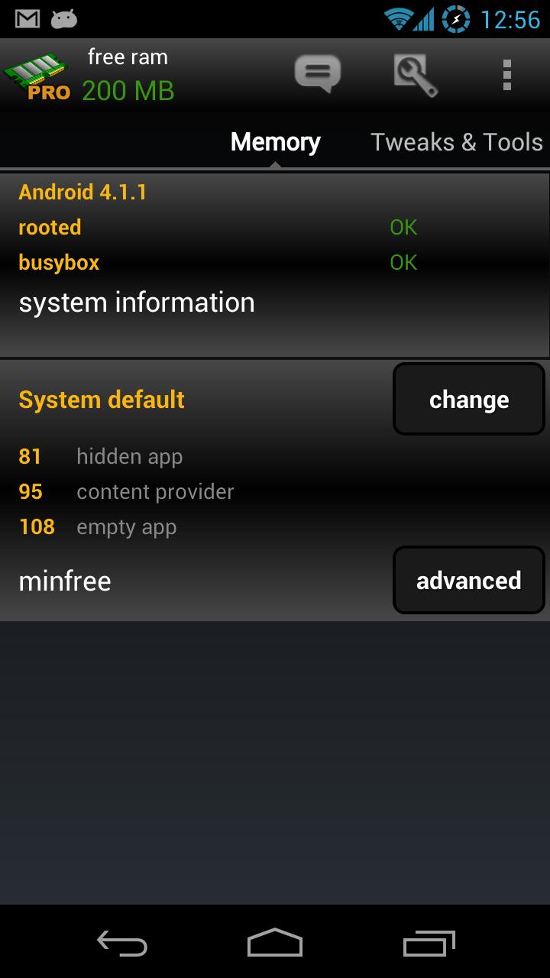This screenshot has width=550, height=978.
Task: Open the recent apps navigation button
Action: (x=429, y=943)
